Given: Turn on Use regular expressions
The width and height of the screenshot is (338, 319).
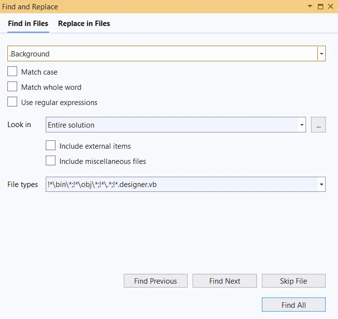Looking at the screenshot, I should click(12, 102).
